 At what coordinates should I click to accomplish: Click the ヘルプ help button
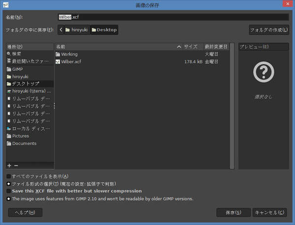[25, 212]
